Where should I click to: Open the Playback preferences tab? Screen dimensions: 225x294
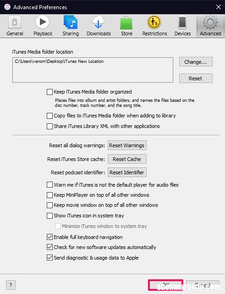(x=43, y=26)
